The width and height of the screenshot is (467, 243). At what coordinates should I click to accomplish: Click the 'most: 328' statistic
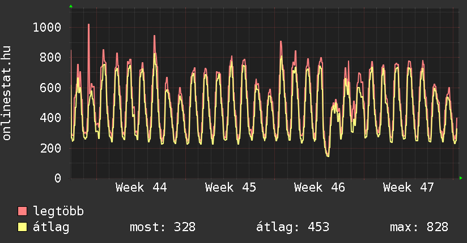click(163, 227)
